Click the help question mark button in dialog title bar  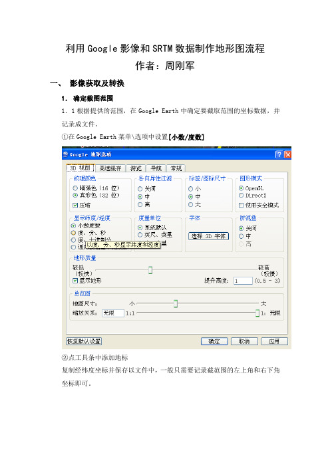(279, 154)
